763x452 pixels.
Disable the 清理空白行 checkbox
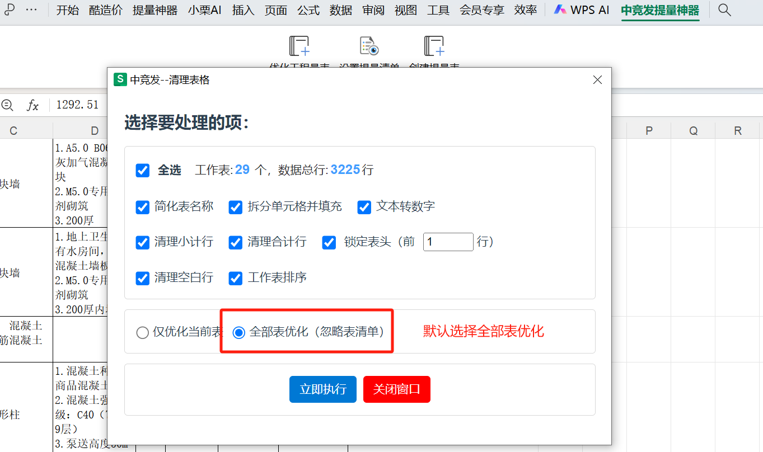(143, 277)
